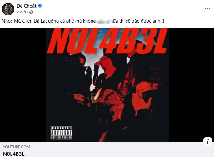Click the round info 'i' icon

point(207,141)
